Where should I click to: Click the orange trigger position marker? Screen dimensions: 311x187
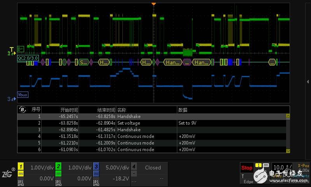(154, 4)
